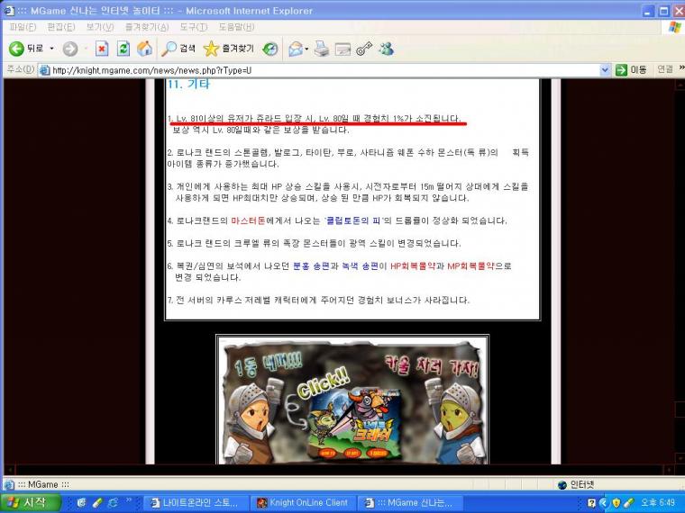This screenshot has width=685, height=513.
Task: Open the Messenger people icon
Action: [386, 49]
